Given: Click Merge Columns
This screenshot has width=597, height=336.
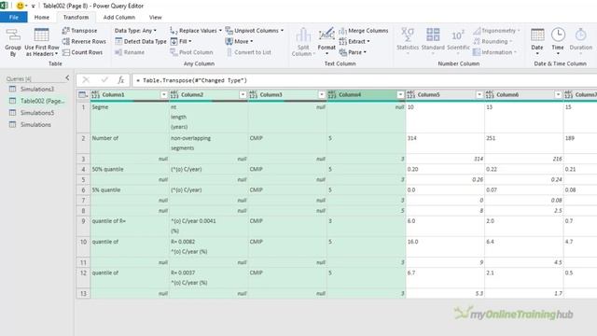Looking at the screenshot, I should tap(364, 31).
